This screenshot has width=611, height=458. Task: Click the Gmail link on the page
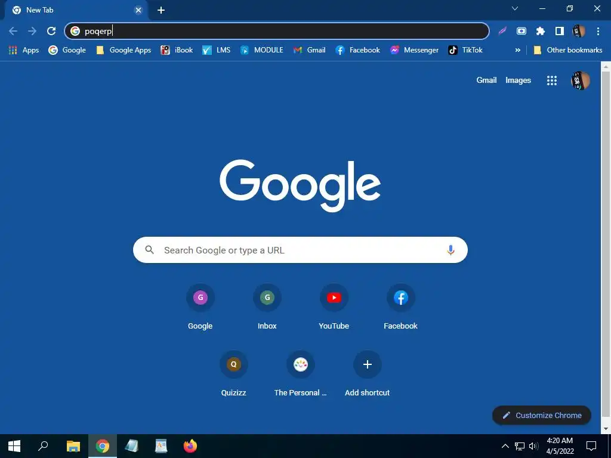coord(486,81)
